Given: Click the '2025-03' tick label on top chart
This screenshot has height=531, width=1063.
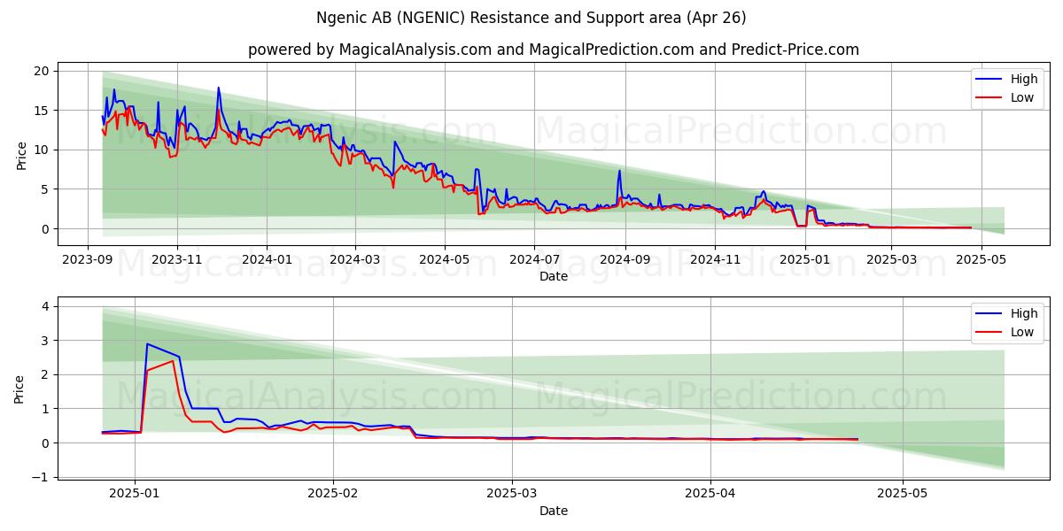Looking at the screenshot, I should pos(892,259).
